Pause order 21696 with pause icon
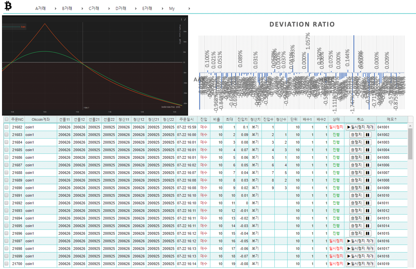The width and height of the screenshot is (416, 269). [x=367, y=233]
